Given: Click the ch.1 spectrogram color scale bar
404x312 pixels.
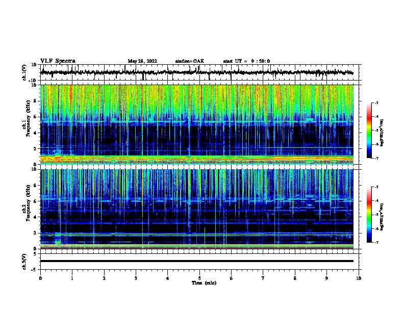Looking at the screenshot, I should [x=369, y=131].
